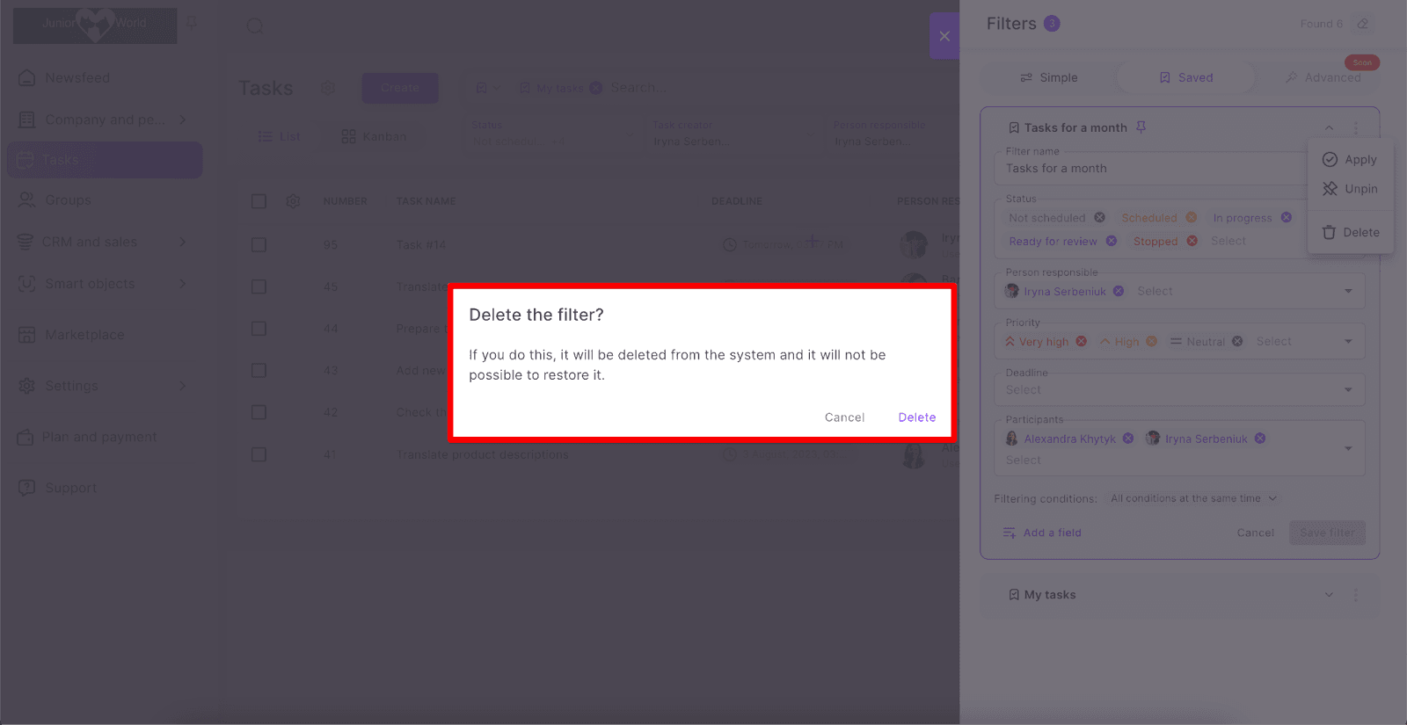The width and height of the screenshot is (1407, 725).
Task: Cancel the delete filter dialog
Action: pos(844,417)
